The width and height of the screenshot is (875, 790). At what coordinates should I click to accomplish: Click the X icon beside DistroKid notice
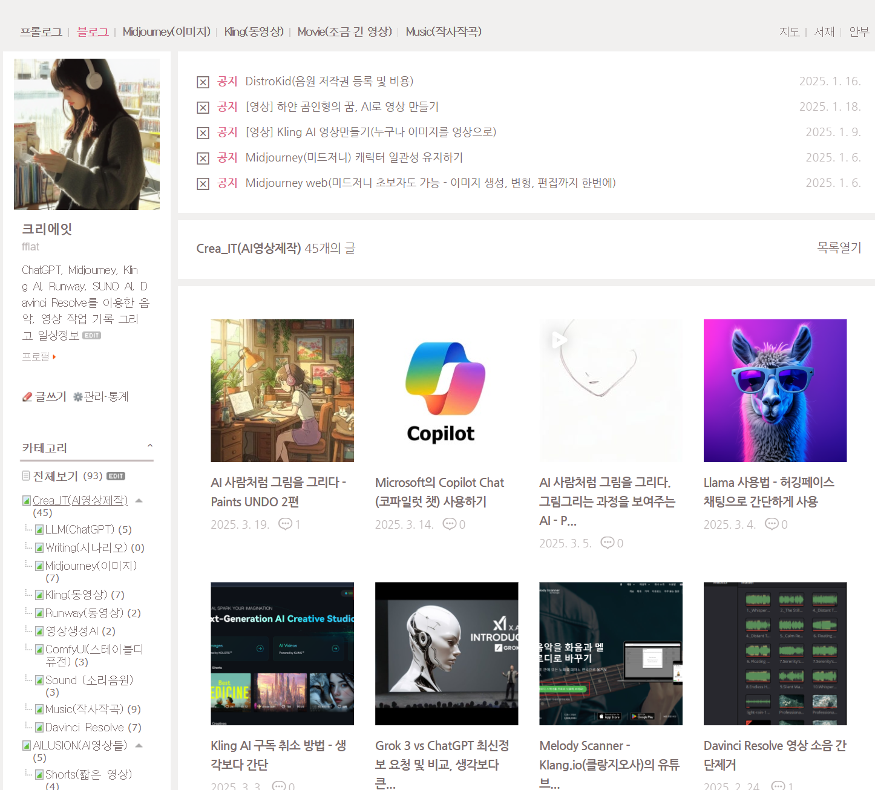[x=203, y=82]
